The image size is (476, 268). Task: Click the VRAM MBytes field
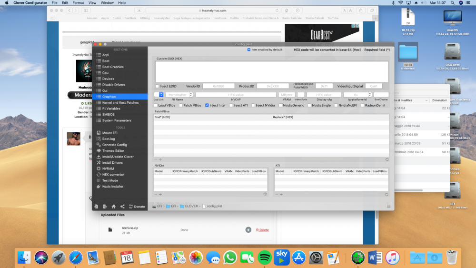coord(287,95)
